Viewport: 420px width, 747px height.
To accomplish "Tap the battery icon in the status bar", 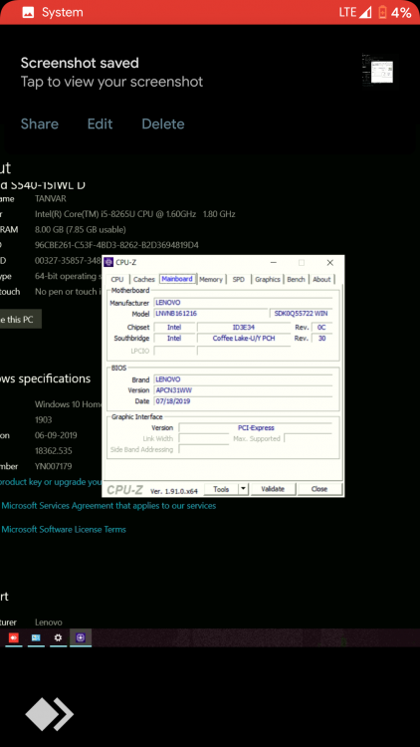I will pos(382,12).
